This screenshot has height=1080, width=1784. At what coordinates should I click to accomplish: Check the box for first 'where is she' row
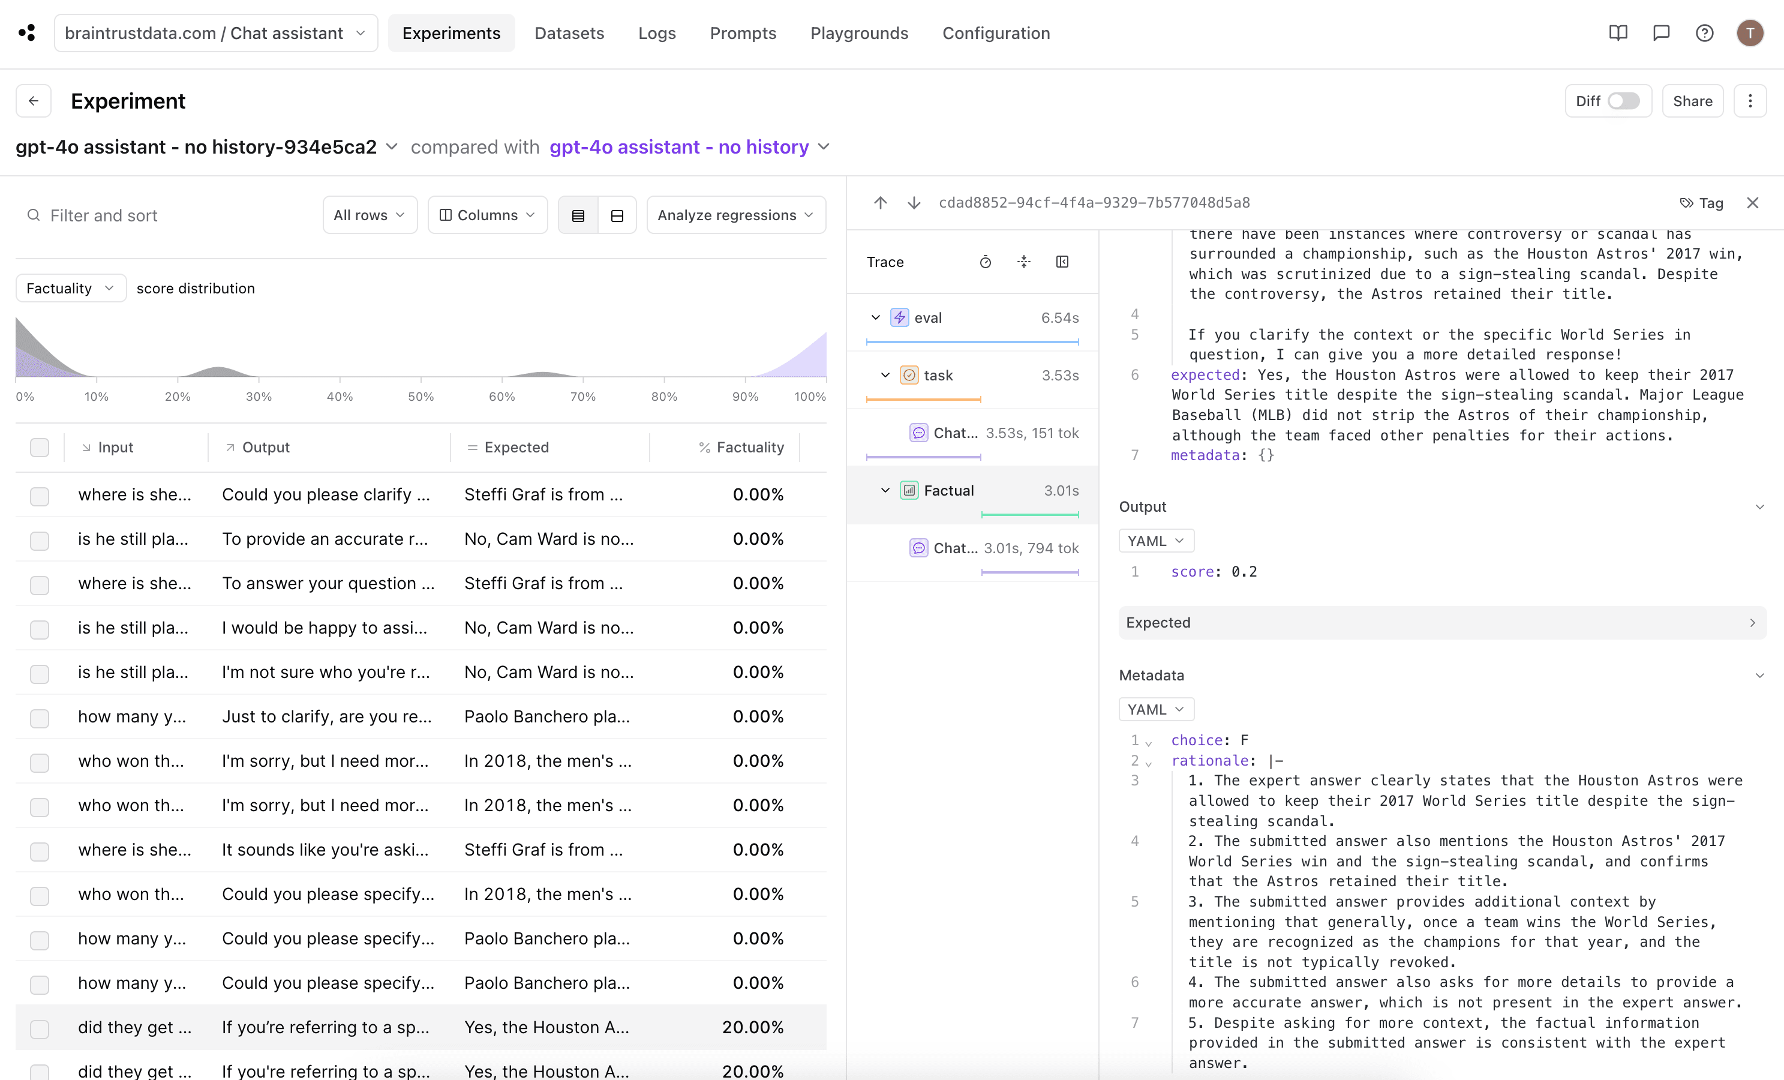(40, 496)
